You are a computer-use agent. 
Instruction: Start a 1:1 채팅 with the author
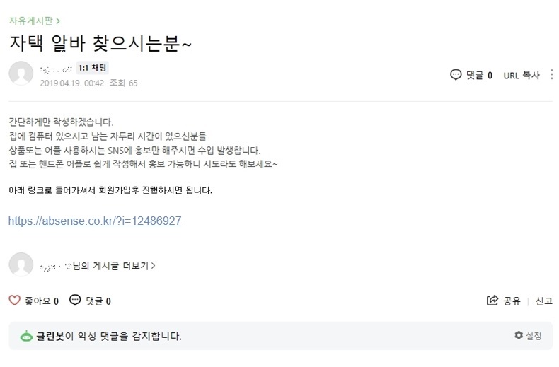click(x=92, y=68)
